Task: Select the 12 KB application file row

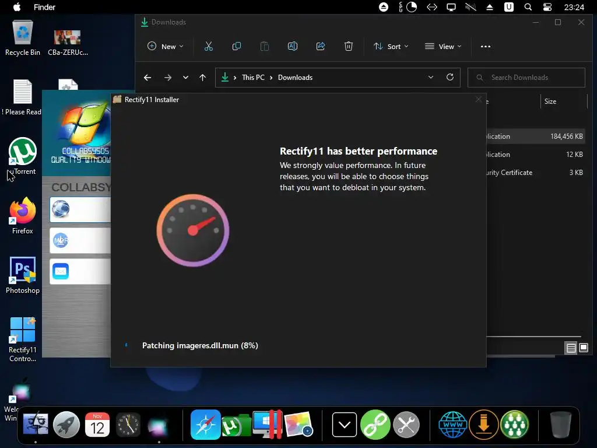Action: pyautogui.click(x=536, y=154)
